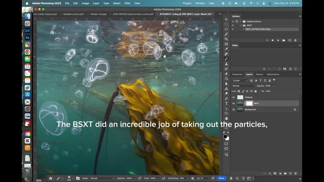Image resolution: width=324 pixels, height=182 pixels.
Task: Toggle lock transparent pixels
Action: point(239,91)
